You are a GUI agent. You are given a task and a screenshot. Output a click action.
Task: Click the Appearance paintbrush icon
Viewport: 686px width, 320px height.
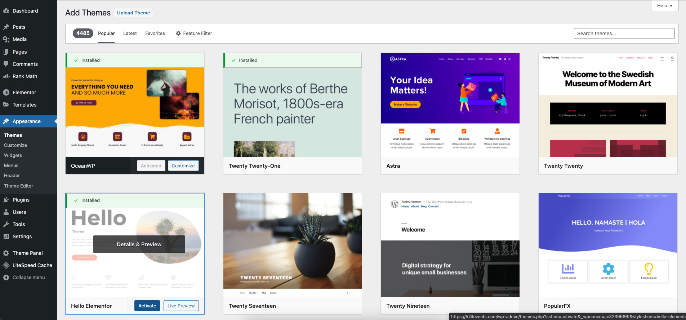(6, 121)
